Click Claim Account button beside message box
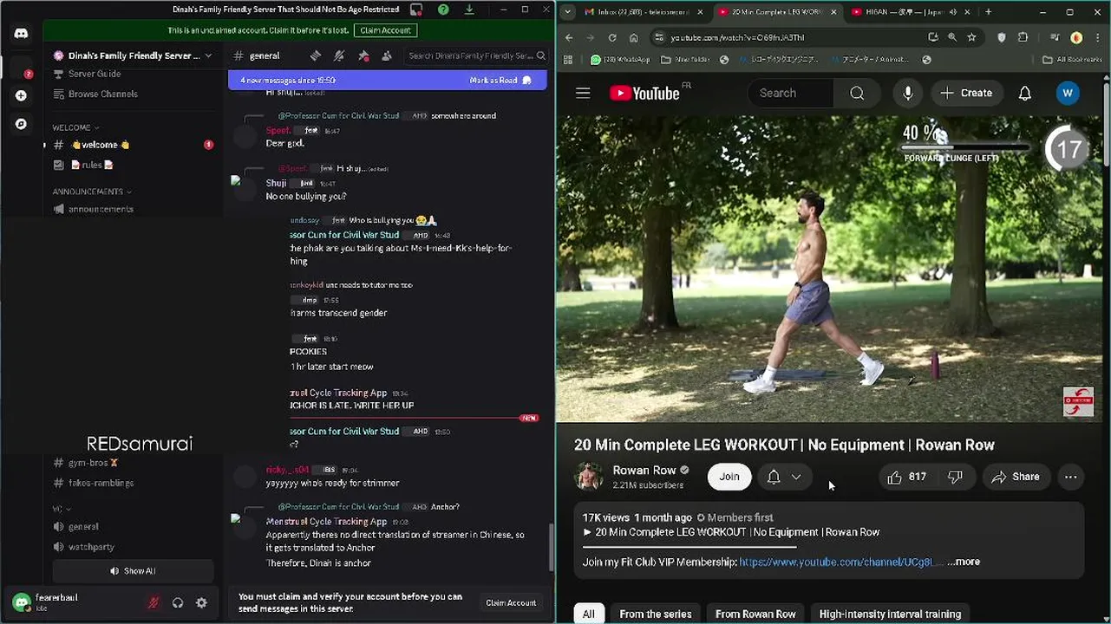1111x624 pixels. tap(511, 603)
